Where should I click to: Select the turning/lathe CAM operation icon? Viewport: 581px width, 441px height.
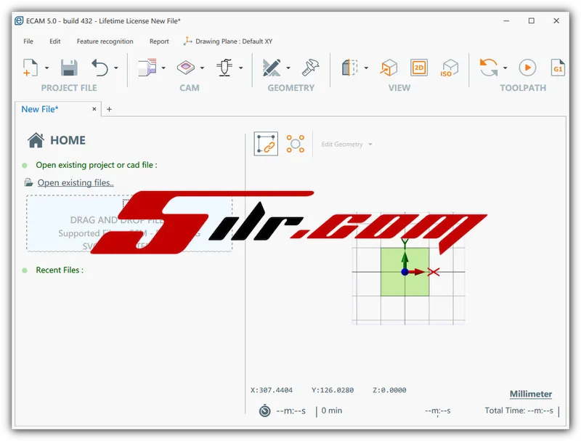tap(147, 68)
